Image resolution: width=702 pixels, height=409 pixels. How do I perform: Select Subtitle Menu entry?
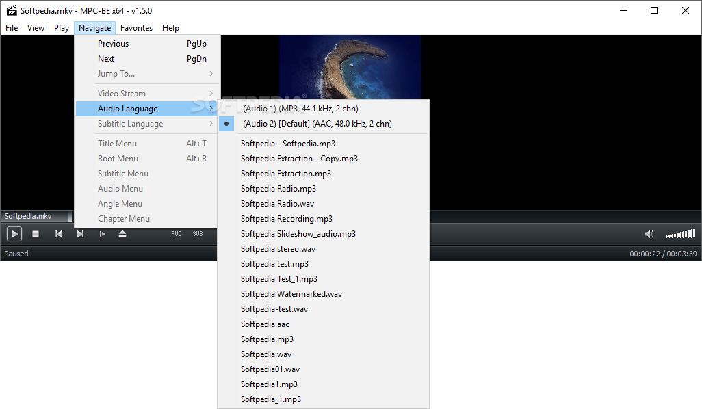[x=148, y=174]
